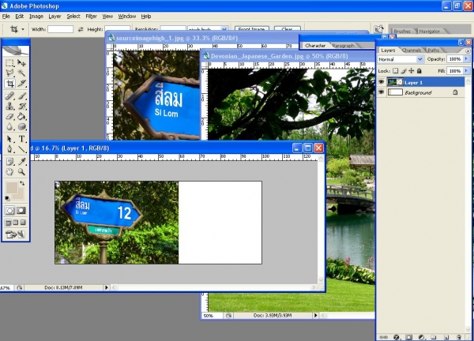Image resolution: width=474 pixels, height=341 pixels.
Task: Switch to Standard Screen Mode
Action: [9, 223]
